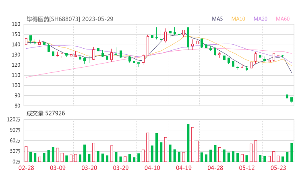Select the 02-28 date on the x-axis
Image resolution: width=298 pixels, height=177 pixels.
[26, 168]
